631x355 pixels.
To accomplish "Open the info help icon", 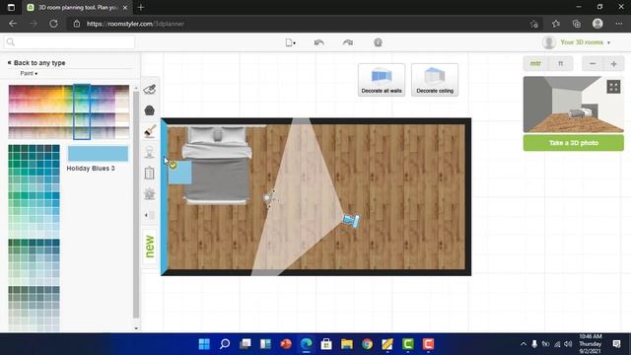I will click(x=378, y=42).
